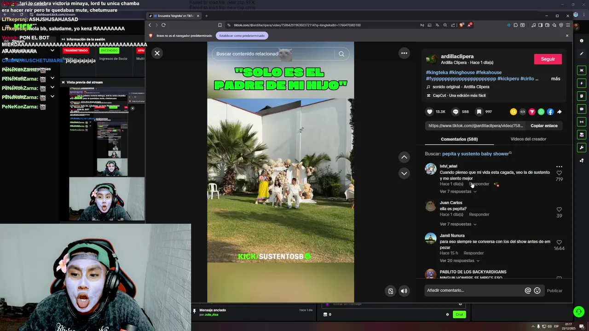This screenshot has width=589, height=331.
Task: Open the three-dot options on the video
Action: click(404, 53)
